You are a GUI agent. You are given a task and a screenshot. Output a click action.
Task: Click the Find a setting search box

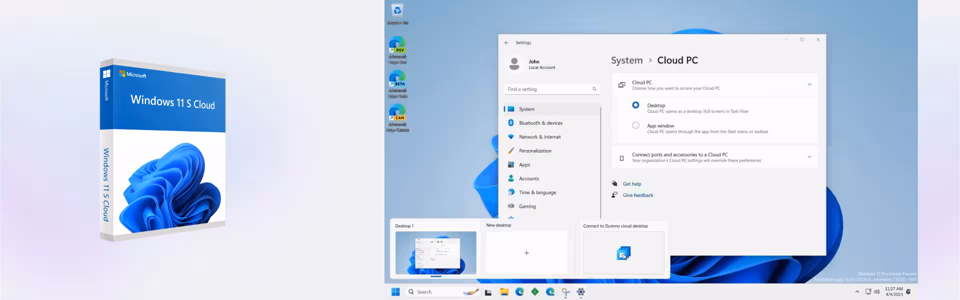tap(552, 89)
